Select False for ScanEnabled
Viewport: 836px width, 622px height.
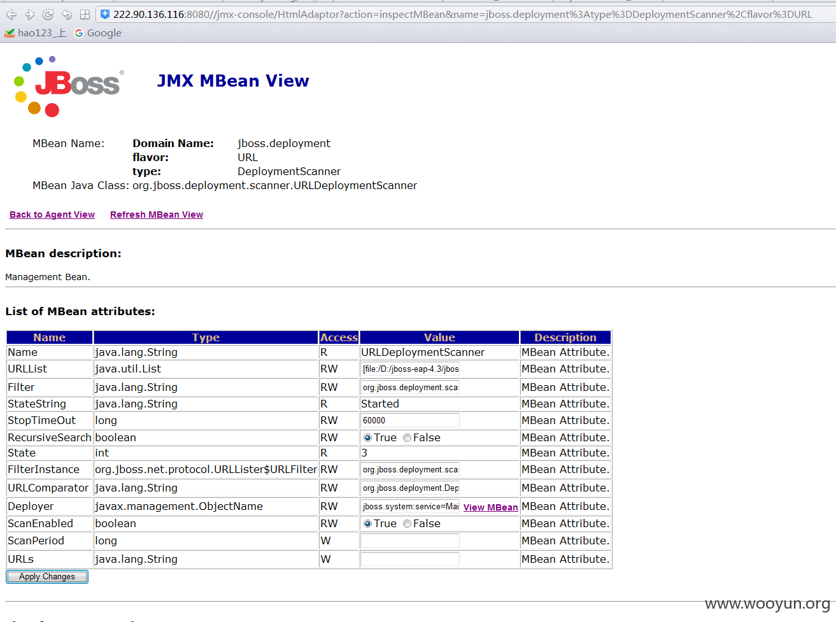pos(407,524)
